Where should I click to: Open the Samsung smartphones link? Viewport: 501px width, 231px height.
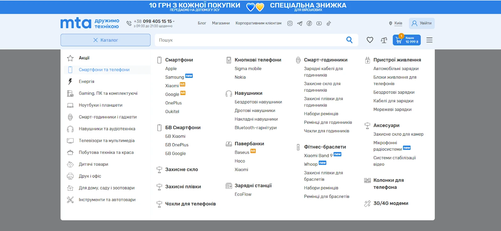pos(175,77)
